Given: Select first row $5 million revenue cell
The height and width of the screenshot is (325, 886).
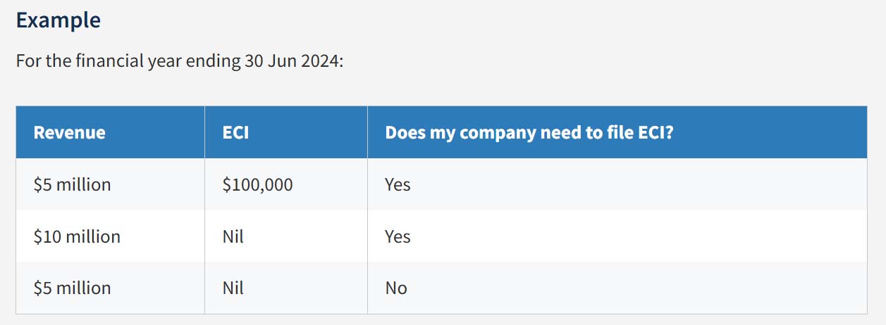Looking at the screenshot, I should point(72,184).
